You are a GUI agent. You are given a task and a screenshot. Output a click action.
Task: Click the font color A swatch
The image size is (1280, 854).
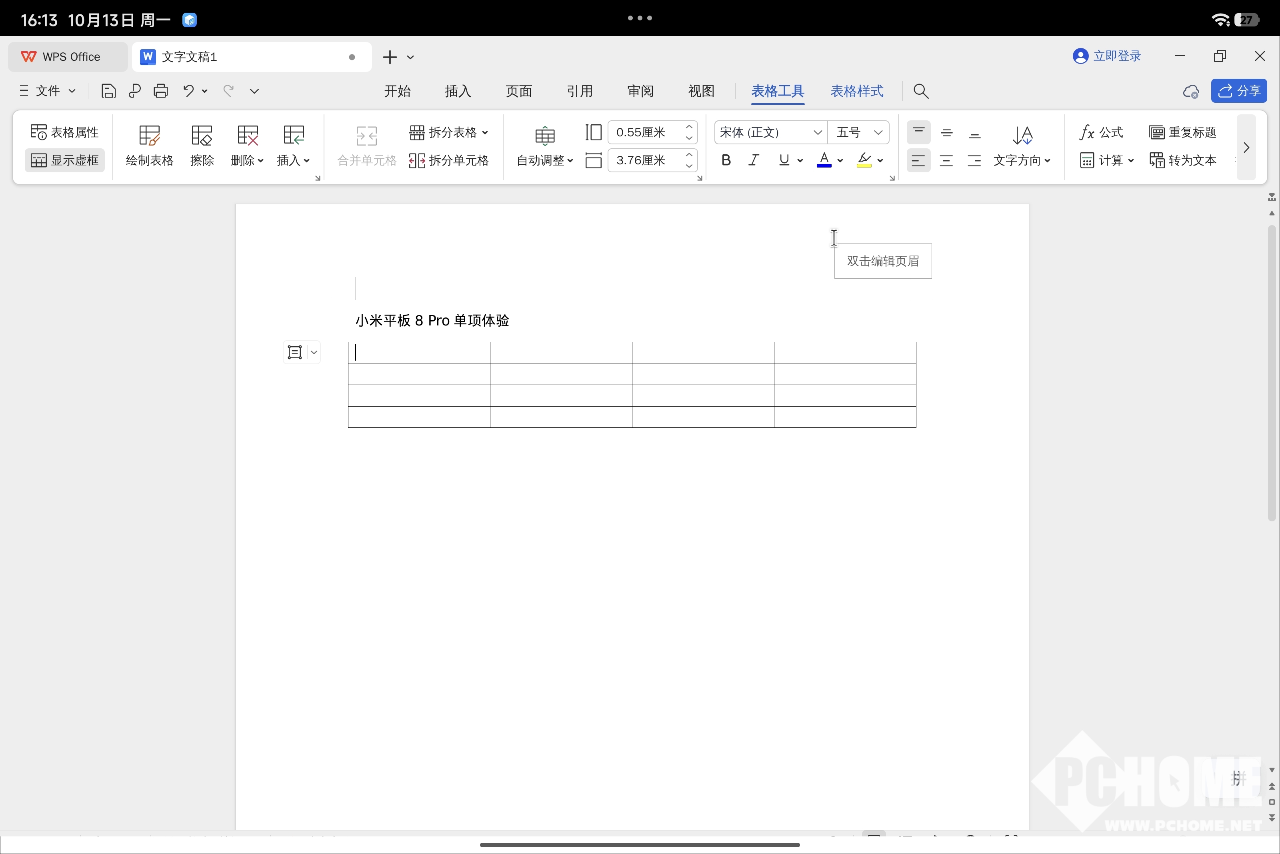[x=824, y=161]
